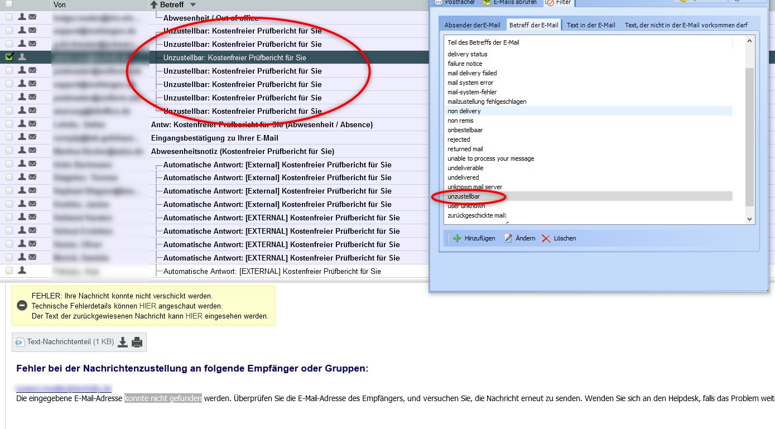Check the box for 'Abwesenheit / Out of office'
Image resolution: width=775 pixels, height=429 pixels.
pyautogui.click(x=9, y=17)
